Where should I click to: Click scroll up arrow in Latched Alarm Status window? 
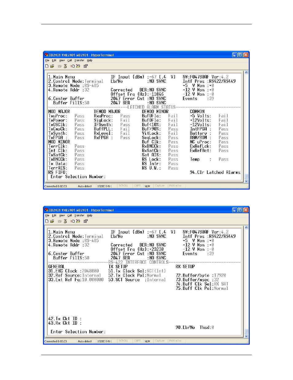pos(246,72)
